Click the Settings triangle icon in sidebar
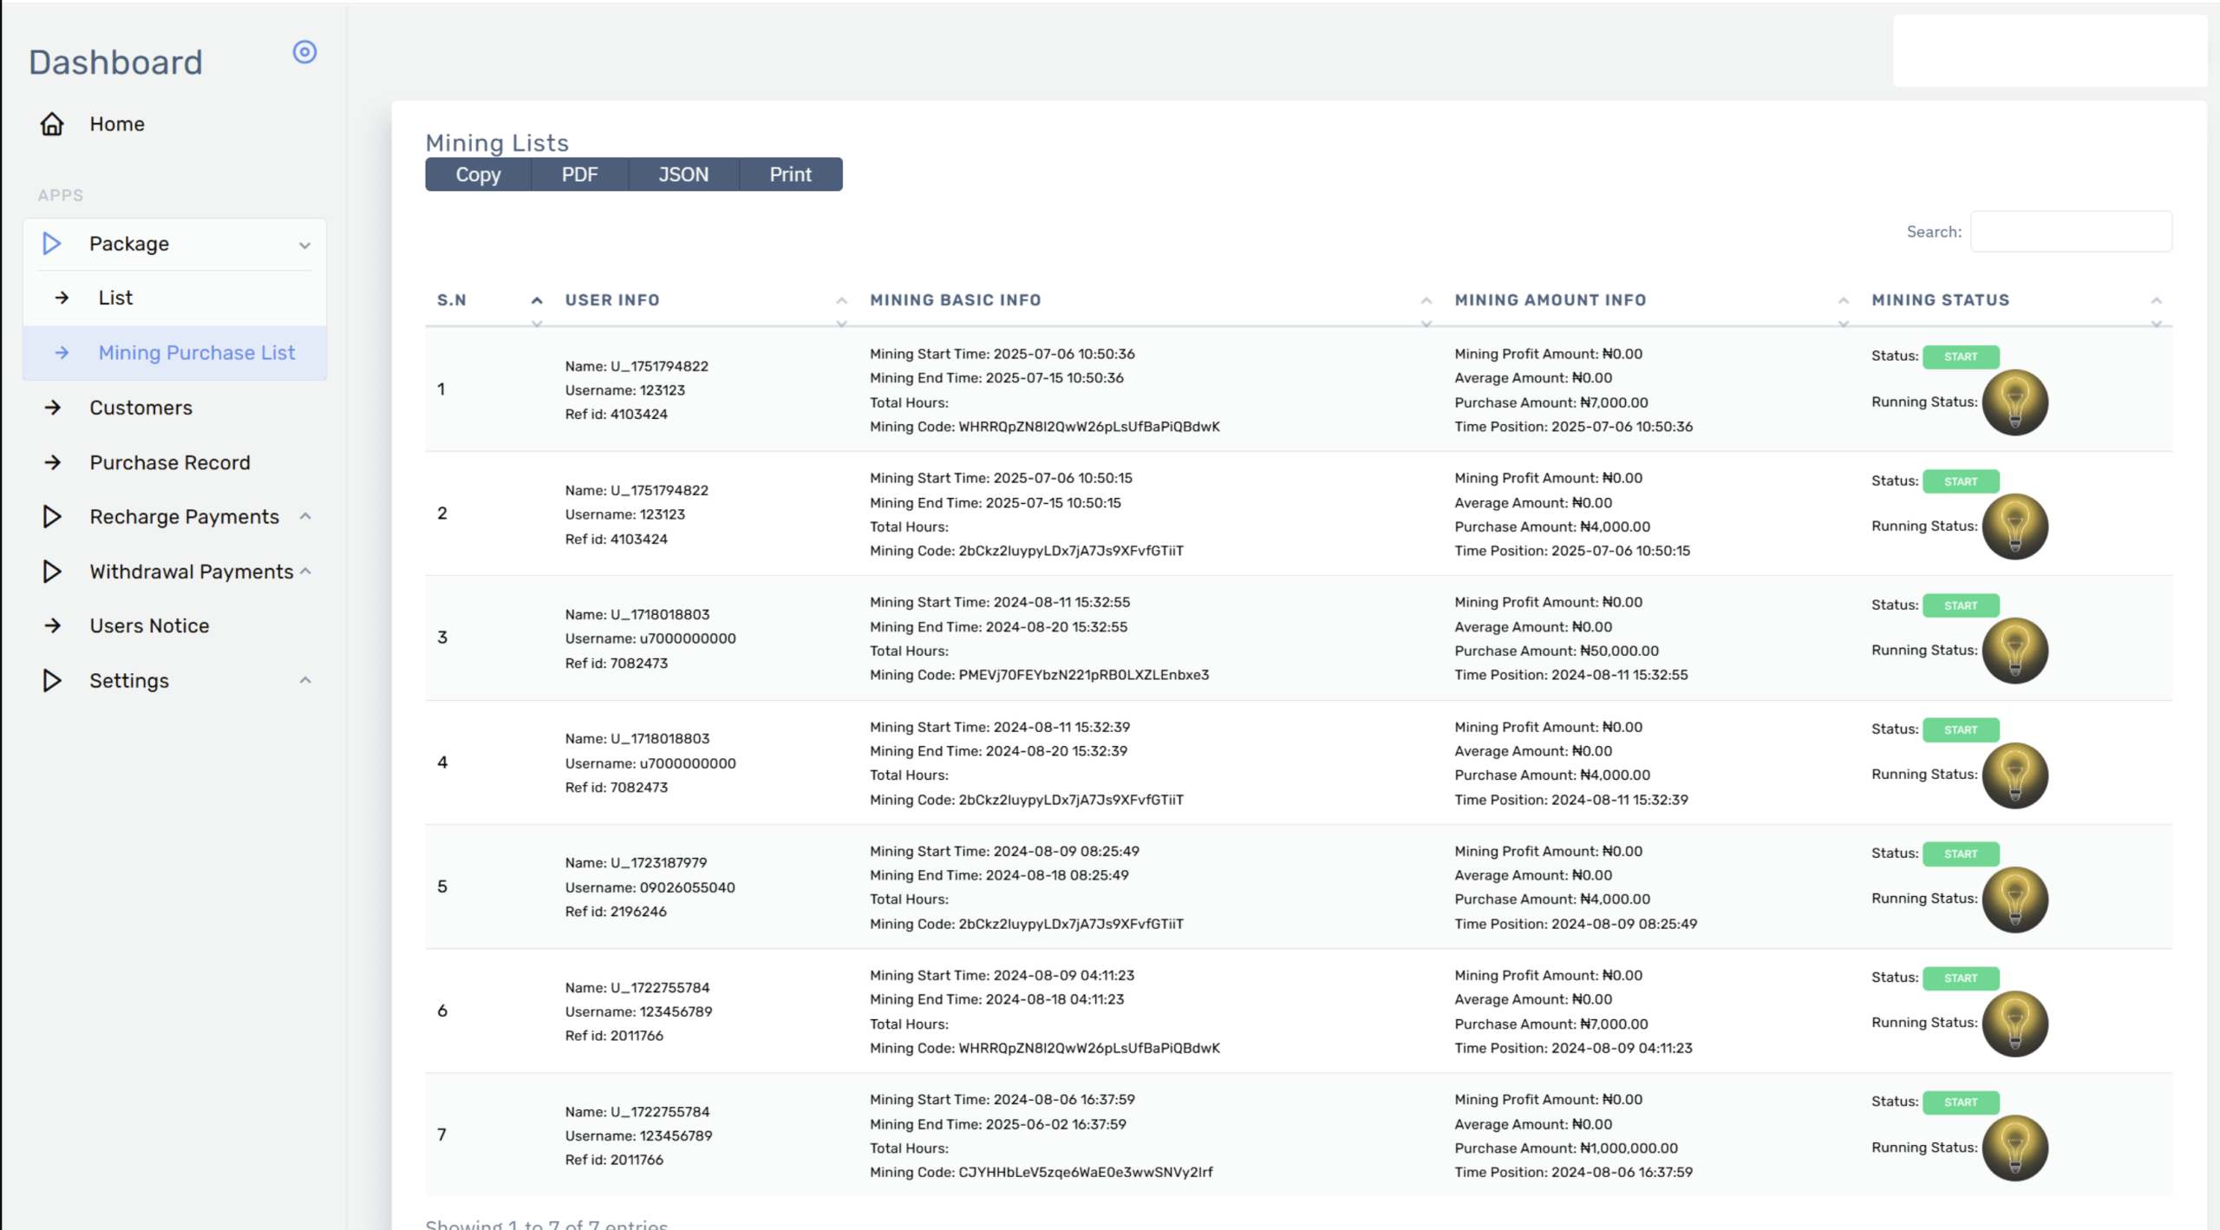This screenshot has width=2220, height=1230. [52, 681]
